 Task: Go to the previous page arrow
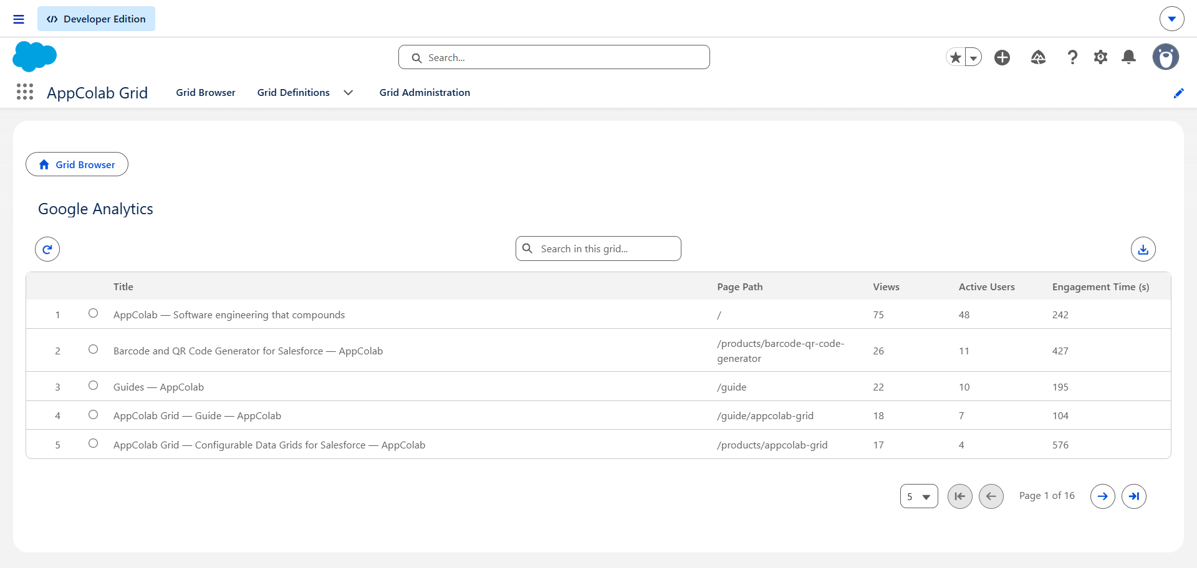pyautogui.click(x=991, y=496)
